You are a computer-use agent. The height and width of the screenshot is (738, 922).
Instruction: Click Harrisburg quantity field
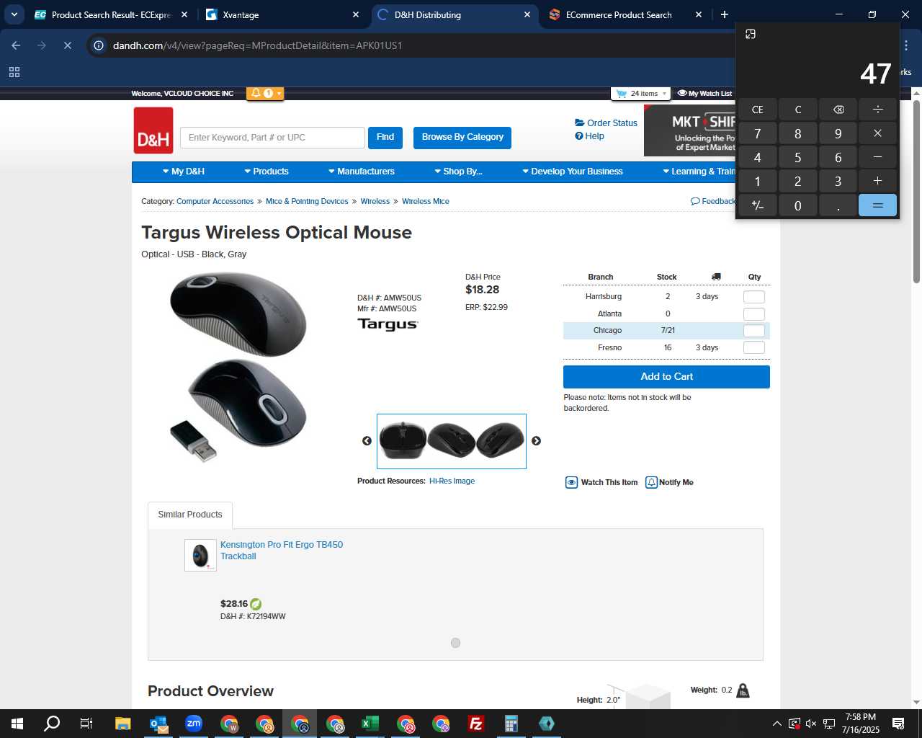753,297
